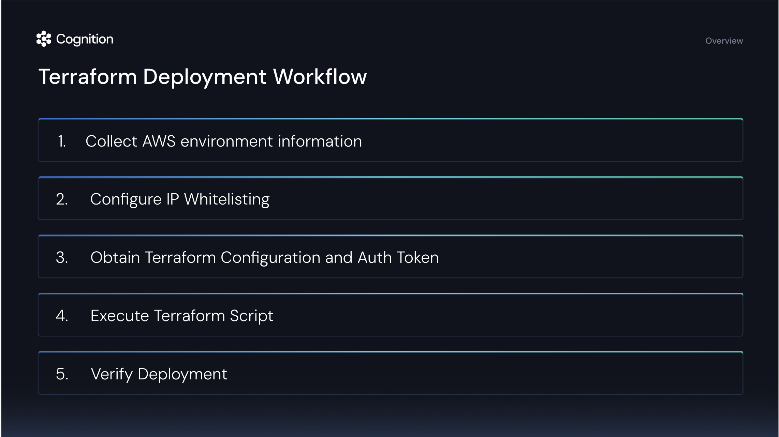The width and height of the screenshot is (779, 437).
Task: Click the number 1. list marker
Action: (x=62, y=141)
